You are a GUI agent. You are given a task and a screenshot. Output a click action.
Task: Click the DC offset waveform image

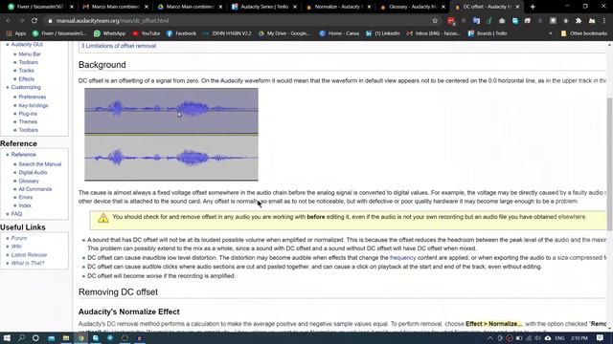point(171,135)
